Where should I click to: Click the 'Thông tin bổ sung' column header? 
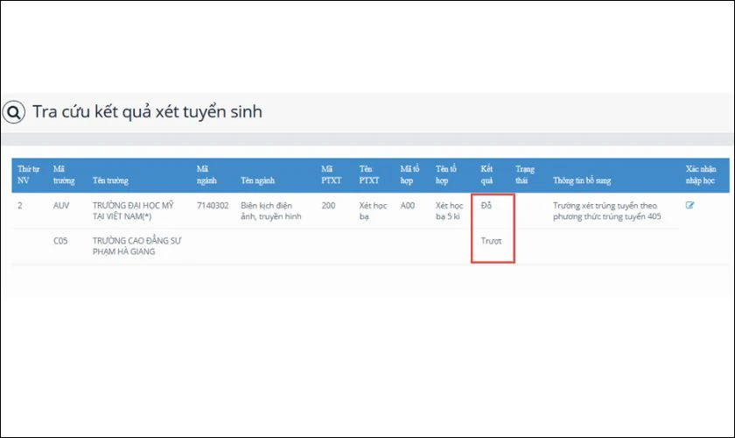pos(582,180)
